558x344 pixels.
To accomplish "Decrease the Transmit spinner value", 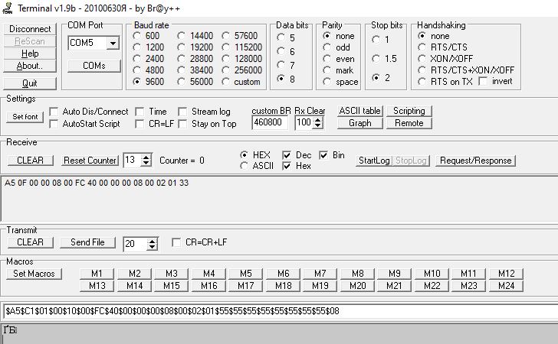I will pyautogui.click(x=153, y=247).
